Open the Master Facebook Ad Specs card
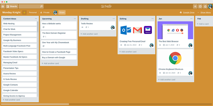 [19, 57]
